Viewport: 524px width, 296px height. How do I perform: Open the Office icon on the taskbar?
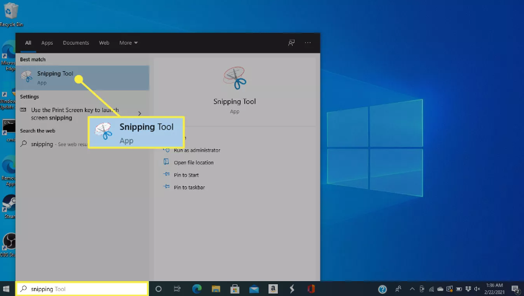pos(311,289)
